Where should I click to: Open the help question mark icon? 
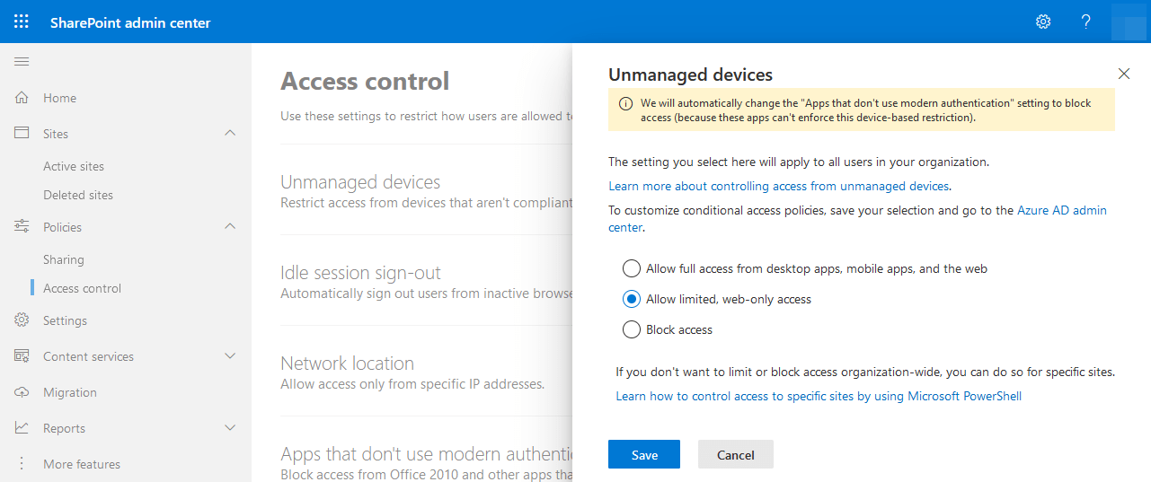pyautogui.click(x=1086, y=22)
